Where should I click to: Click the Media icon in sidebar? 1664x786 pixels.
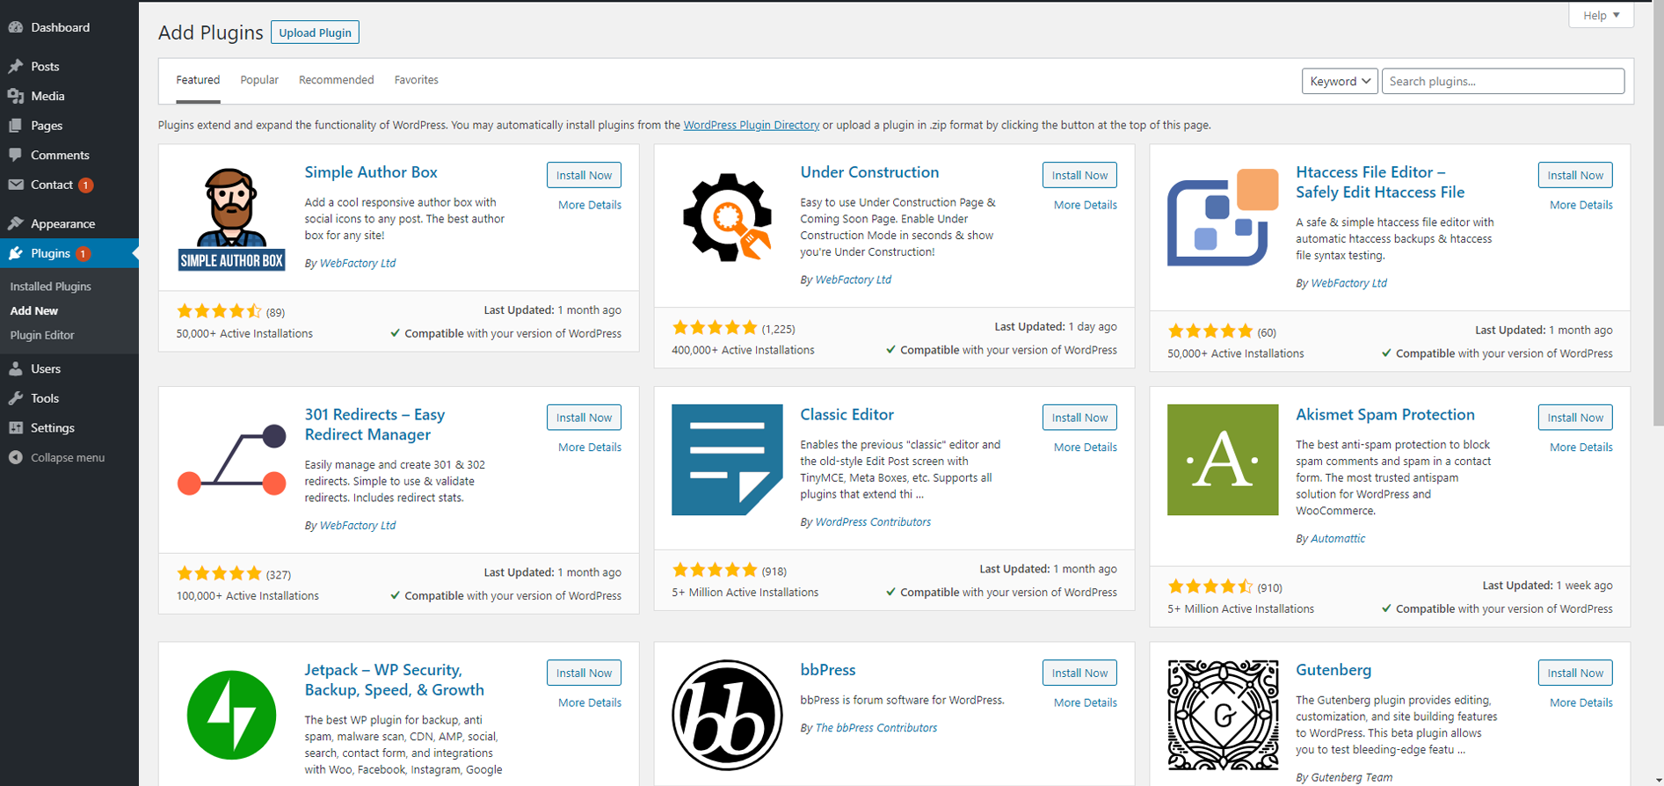click(x=16, y=96)
